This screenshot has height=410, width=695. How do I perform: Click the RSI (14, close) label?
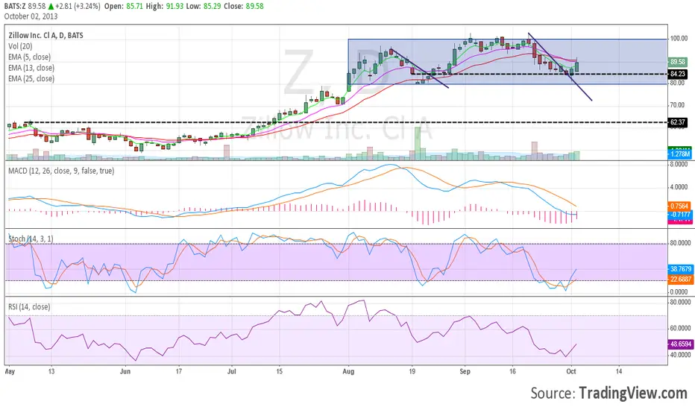point(29,306)
